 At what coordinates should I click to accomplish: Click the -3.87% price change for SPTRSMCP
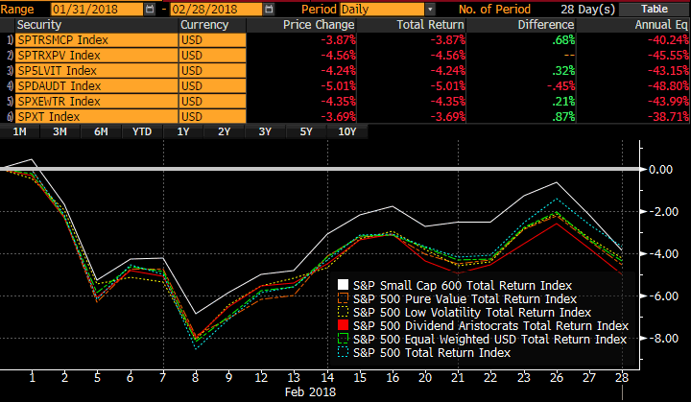click(x=338, y=40)
